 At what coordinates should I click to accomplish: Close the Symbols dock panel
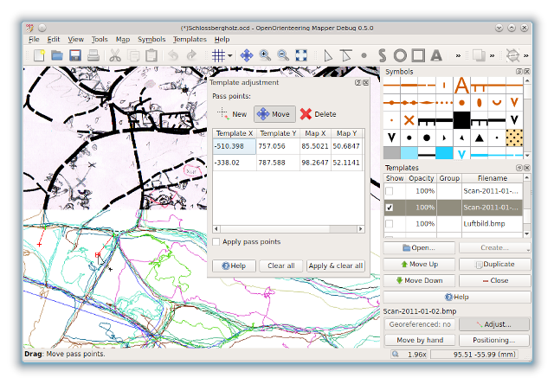click(x=527, y=72)
